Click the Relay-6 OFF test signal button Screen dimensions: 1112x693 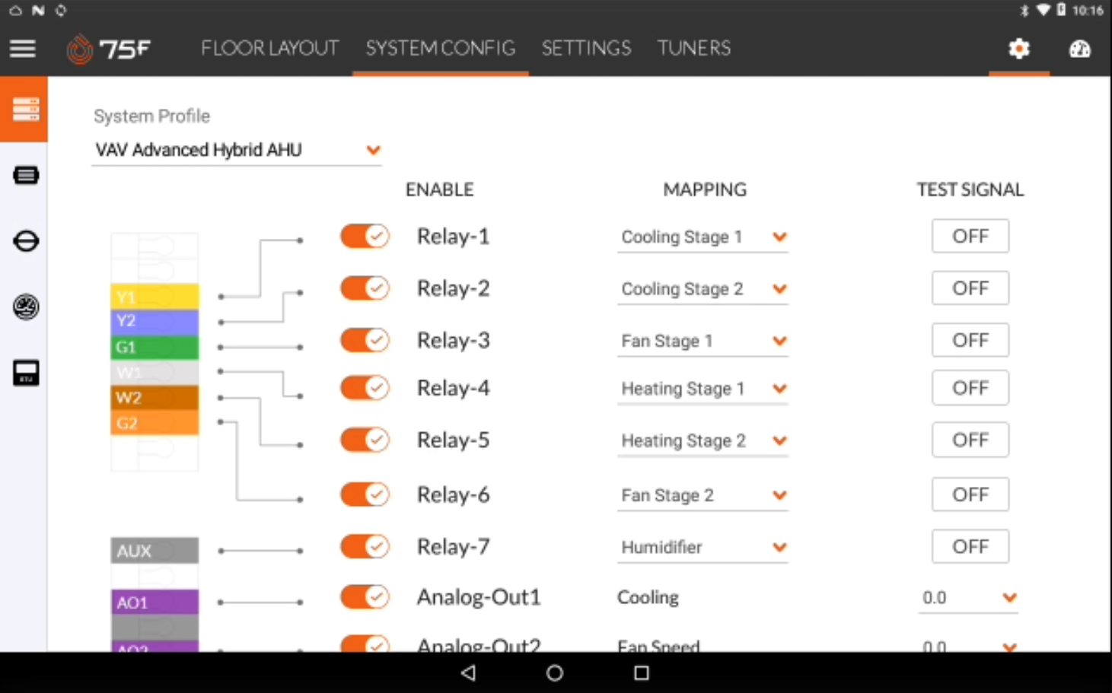(x=970, y=494)
